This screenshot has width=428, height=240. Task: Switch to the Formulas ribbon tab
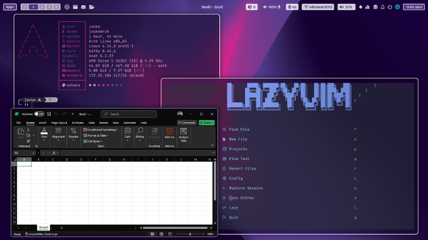coord(78,123)
